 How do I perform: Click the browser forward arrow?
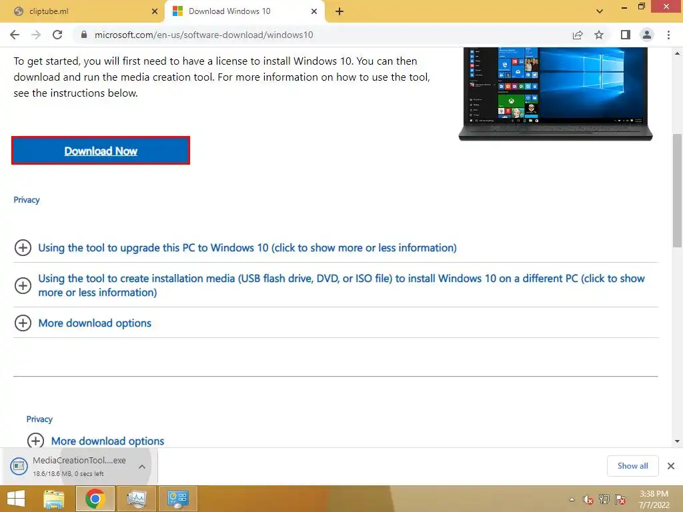(36, 35)
